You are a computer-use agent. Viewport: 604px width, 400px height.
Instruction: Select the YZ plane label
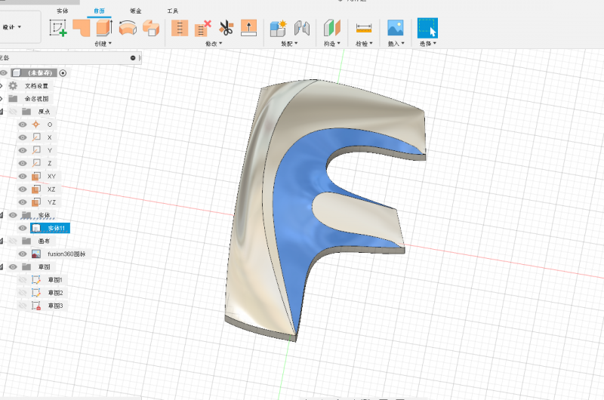click(x=51, y=202)
